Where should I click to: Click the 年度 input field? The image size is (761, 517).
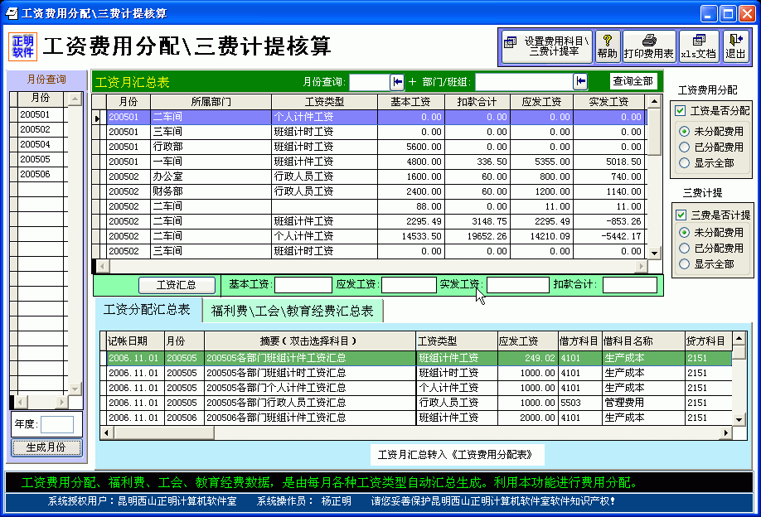56,424
